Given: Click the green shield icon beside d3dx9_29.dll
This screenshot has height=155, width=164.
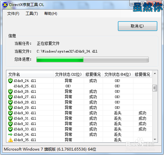Looking at the screenshot, I should pos(10,108).
